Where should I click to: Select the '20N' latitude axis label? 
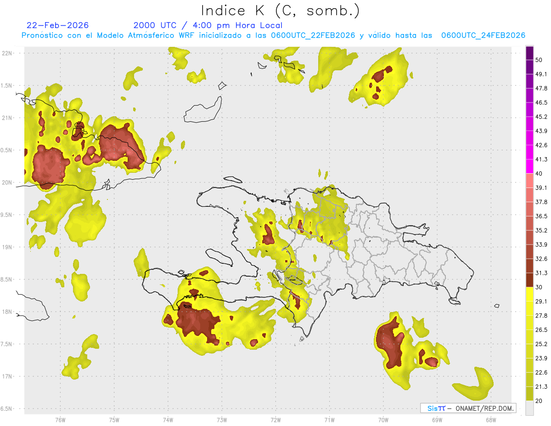coord(7,182)
